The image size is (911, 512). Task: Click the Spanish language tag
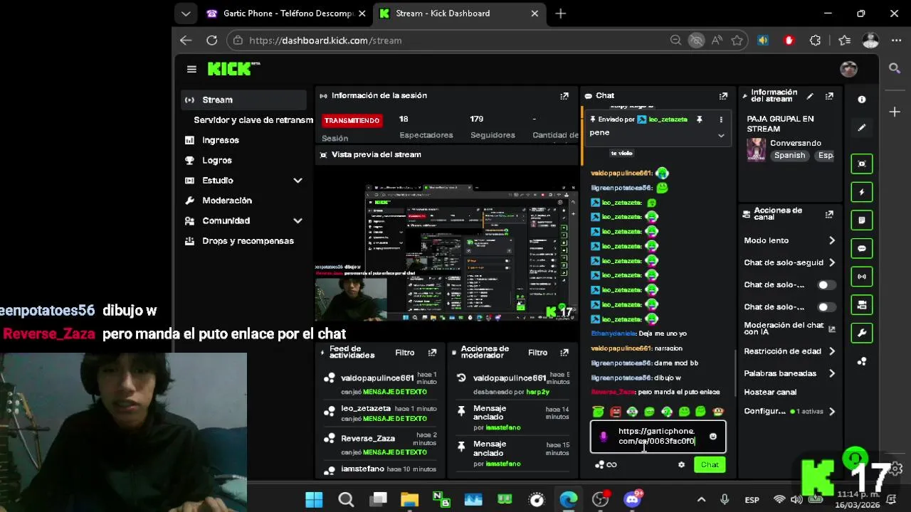click(790, 156)
